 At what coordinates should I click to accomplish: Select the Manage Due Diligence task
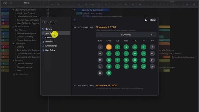(26, 33)
